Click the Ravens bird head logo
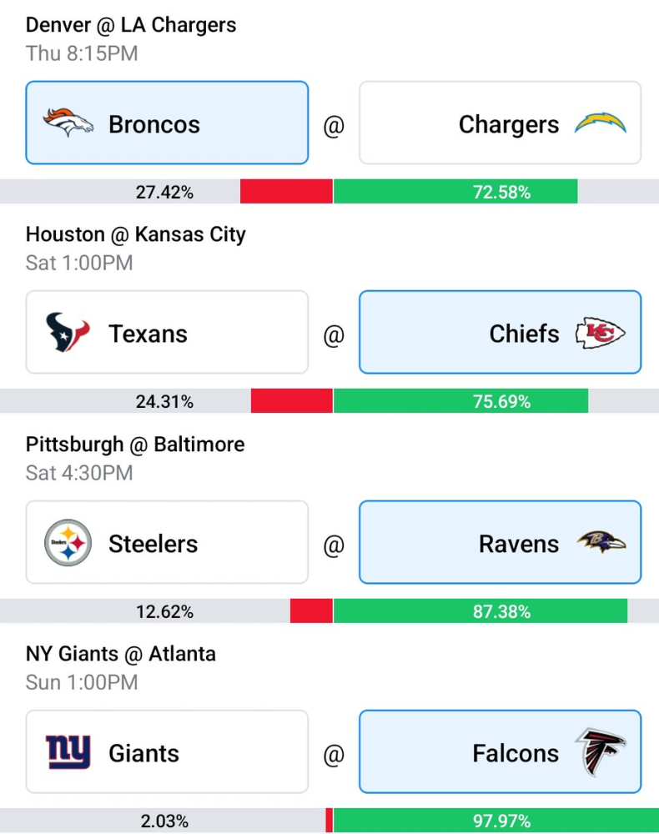The image size is (659, 834). coord(601,542)
